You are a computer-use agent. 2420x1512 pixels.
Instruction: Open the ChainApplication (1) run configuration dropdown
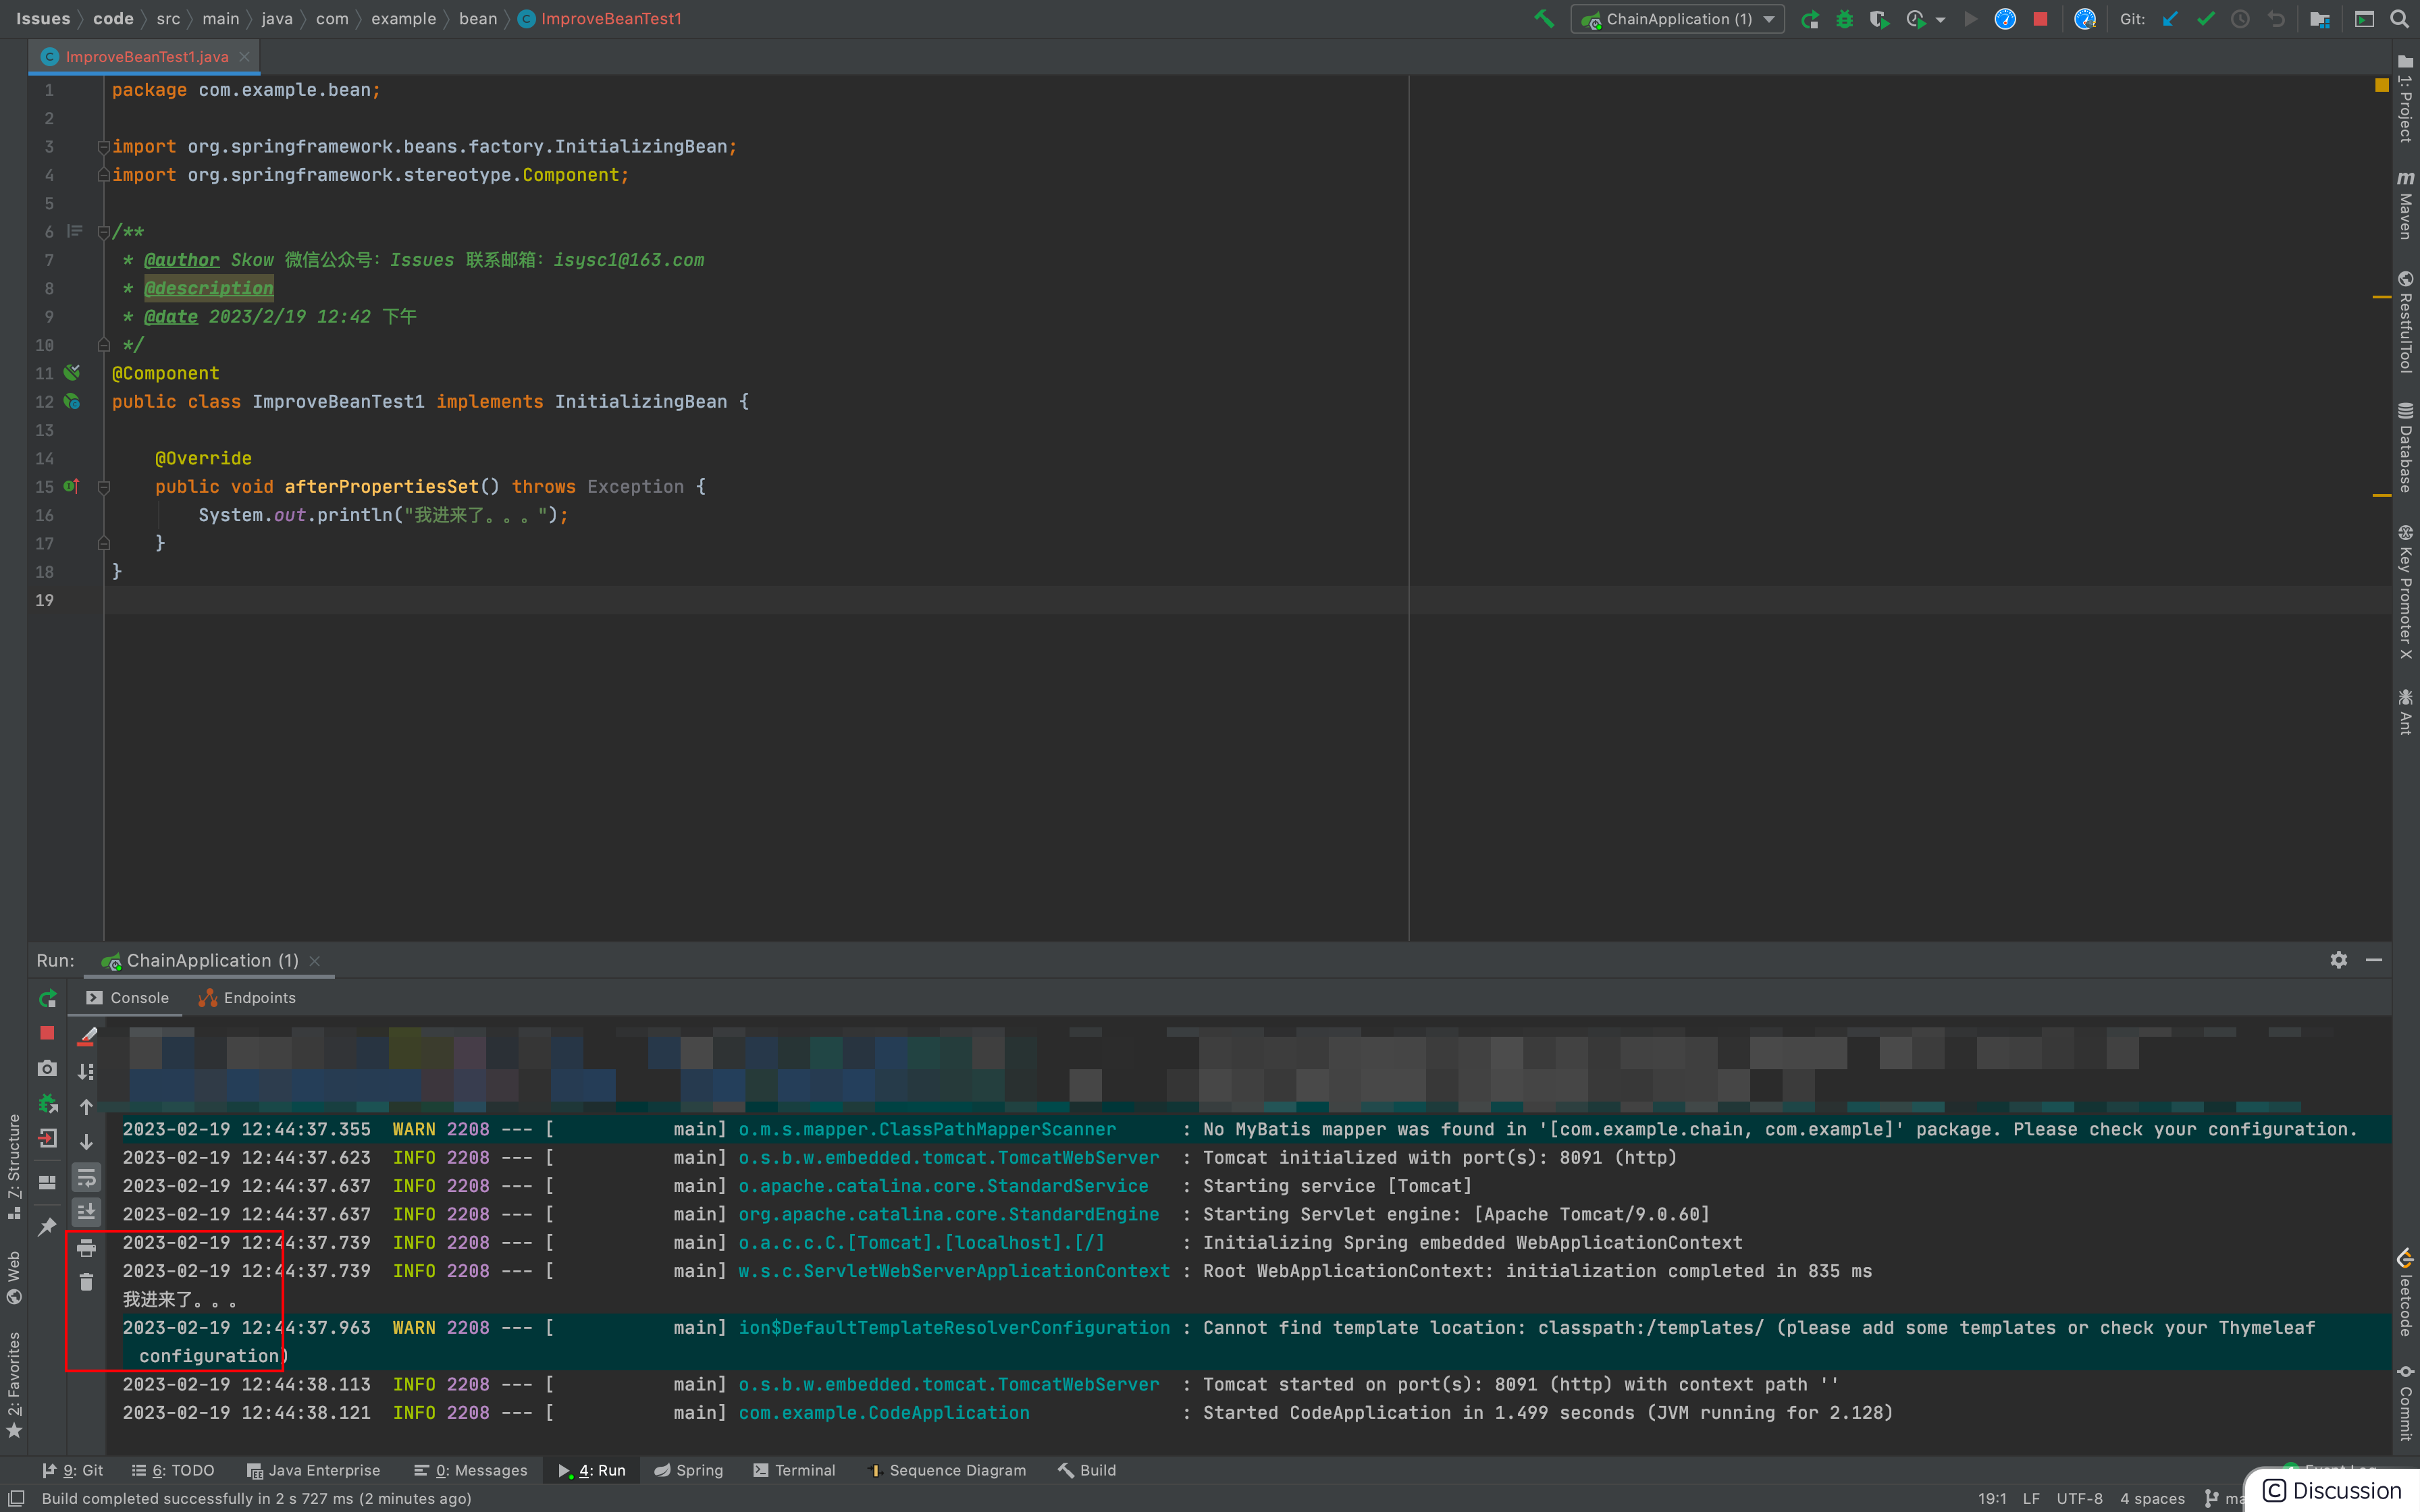tap(1678, 19)
